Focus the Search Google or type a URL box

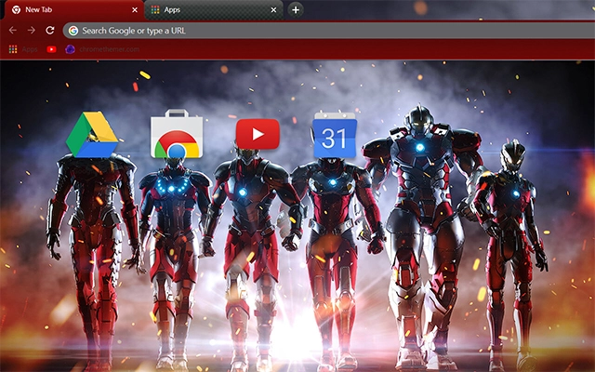pyautogui.click(x=328, y=31)
